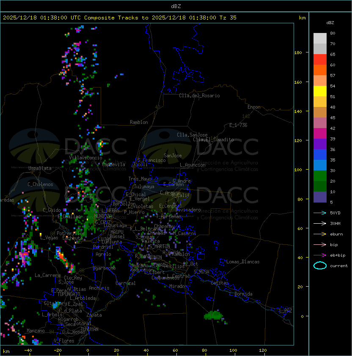Click the 'L_Dormida' map label
The height and width of the screenshot is (356, 352).
(x=241, y=294)
